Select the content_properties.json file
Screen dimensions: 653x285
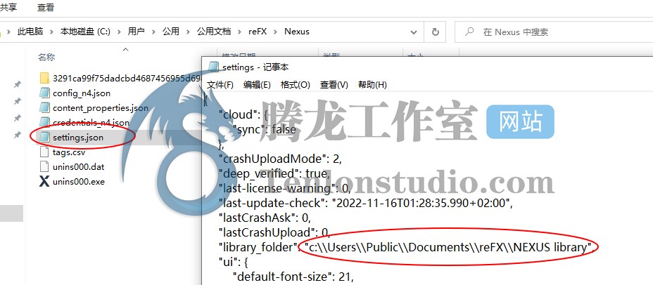(x=101, y=108)
